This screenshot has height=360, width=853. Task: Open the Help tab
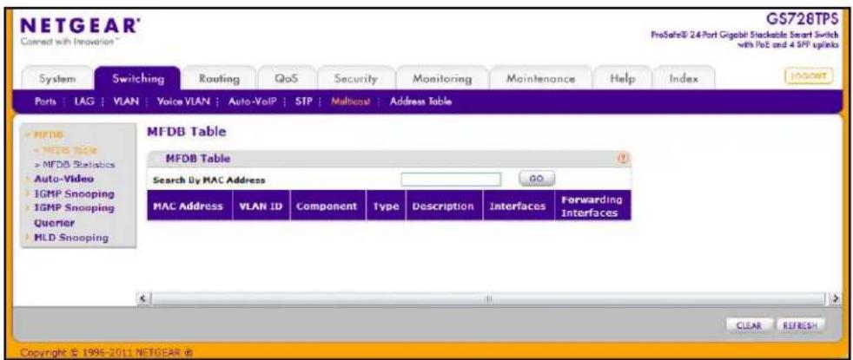coord(620,79)
